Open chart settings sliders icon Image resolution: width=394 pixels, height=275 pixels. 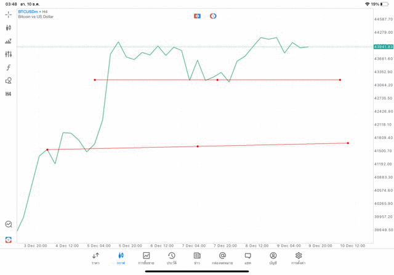(x=9, y=54)
